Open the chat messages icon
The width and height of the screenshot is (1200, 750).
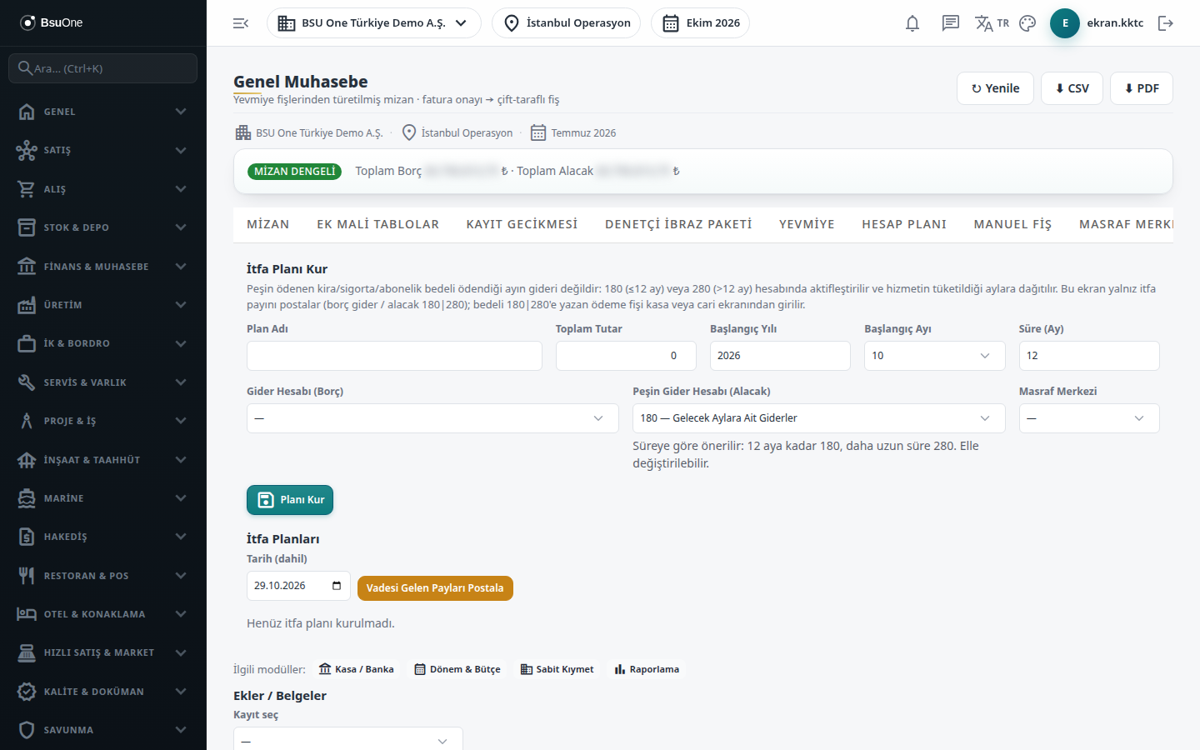[x=951, y=23]
